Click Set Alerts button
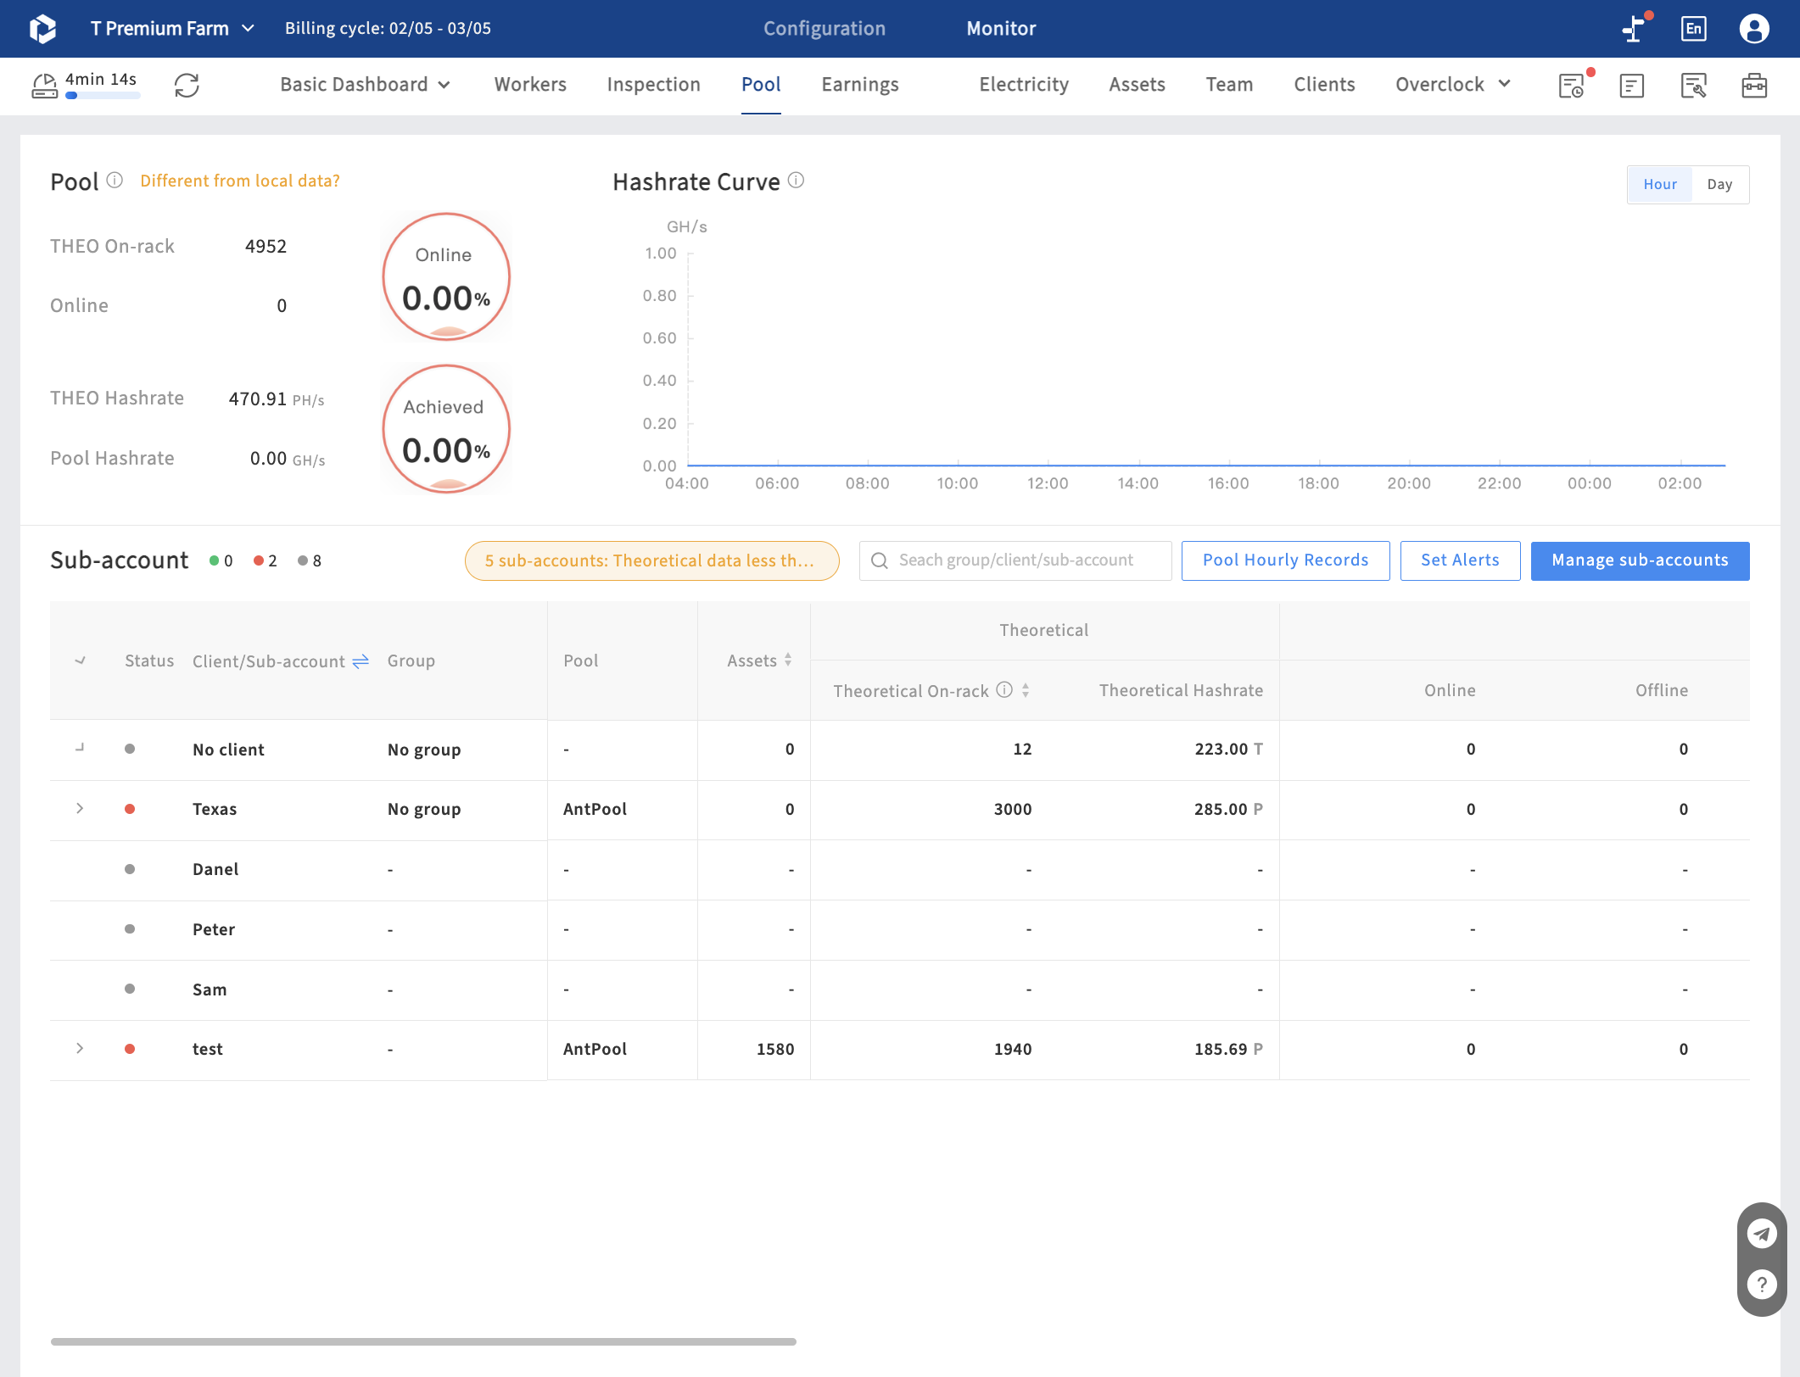Screen dimensions: 1800x1377 (1460, 560)
